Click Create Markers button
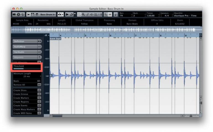The image size is (213, 132). point(39,98)
